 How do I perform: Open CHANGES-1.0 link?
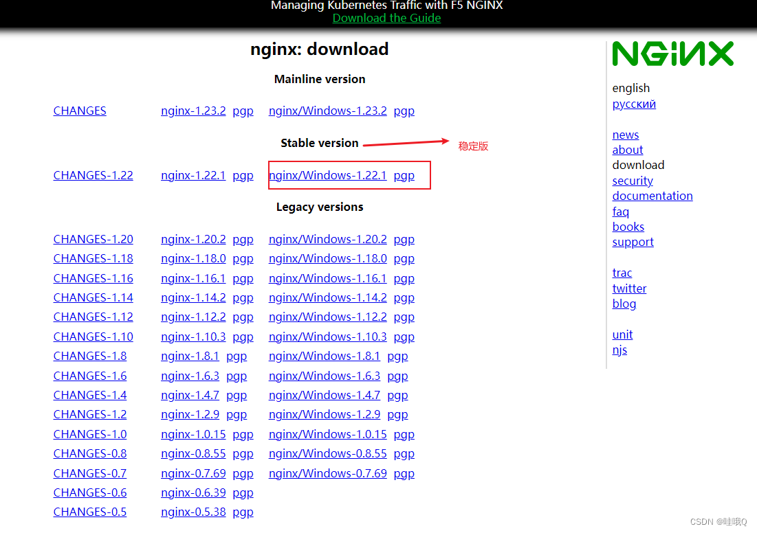click(x=90, y=434)
